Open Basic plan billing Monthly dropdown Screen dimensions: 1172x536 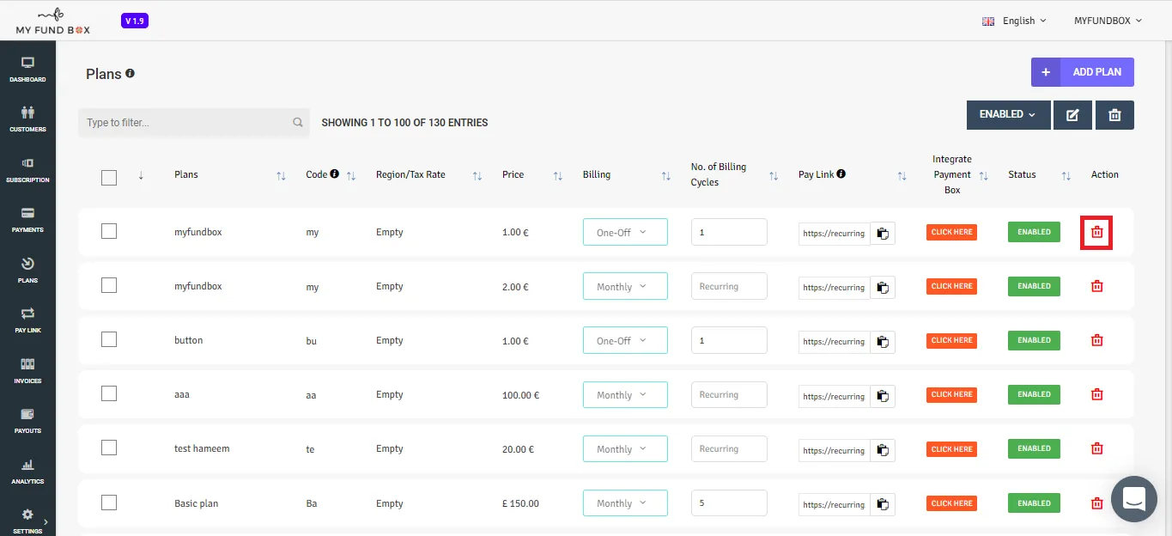pos(625,503)
